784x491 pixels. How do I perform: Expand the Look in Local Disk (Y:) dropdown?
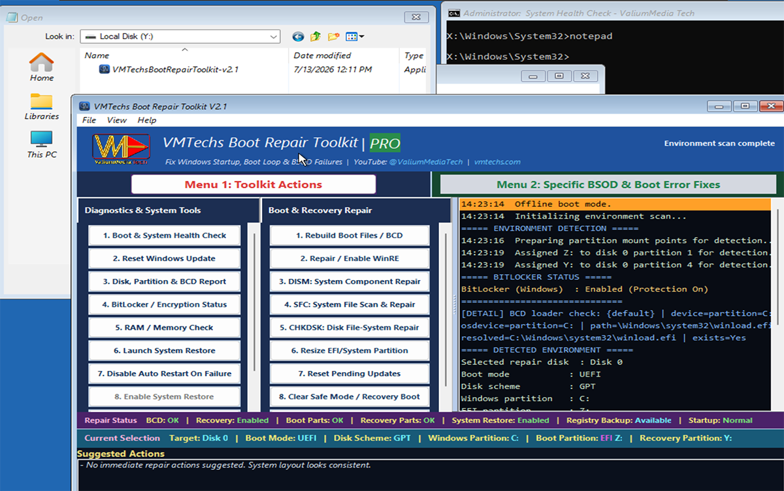coord(274,37)
